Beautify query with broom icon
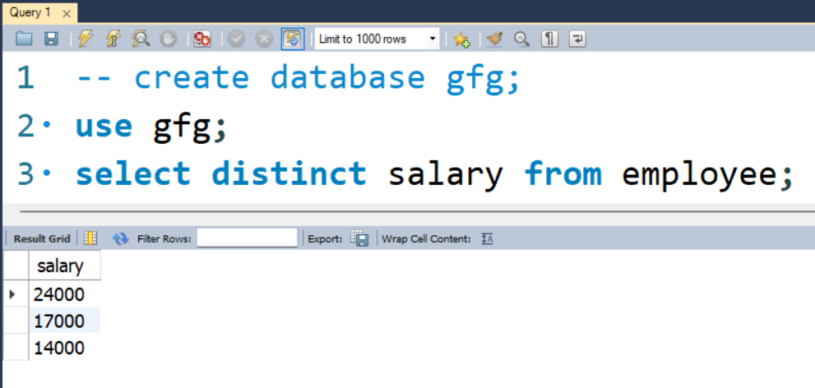This screenshot has height=388, width=815. pyautogui.click(x=494, y=39)
